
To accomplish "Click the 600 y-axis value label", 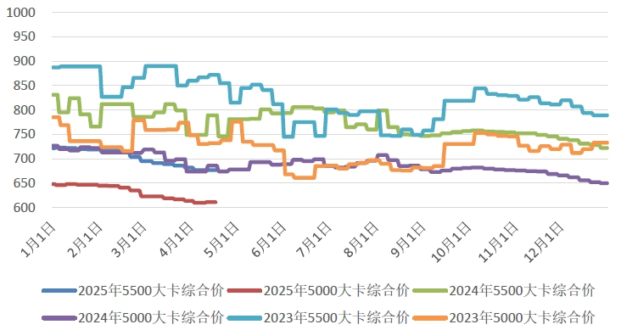I will coord(24,208).
